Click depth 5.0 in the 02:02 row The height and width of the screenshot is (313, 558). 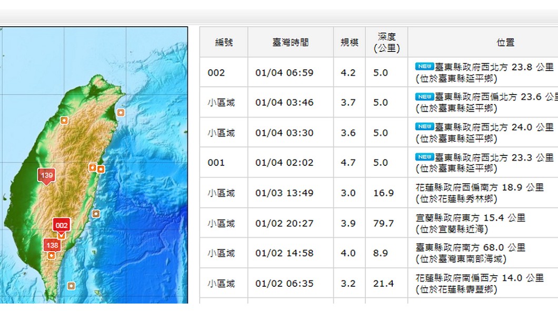[x=381, y=163]
